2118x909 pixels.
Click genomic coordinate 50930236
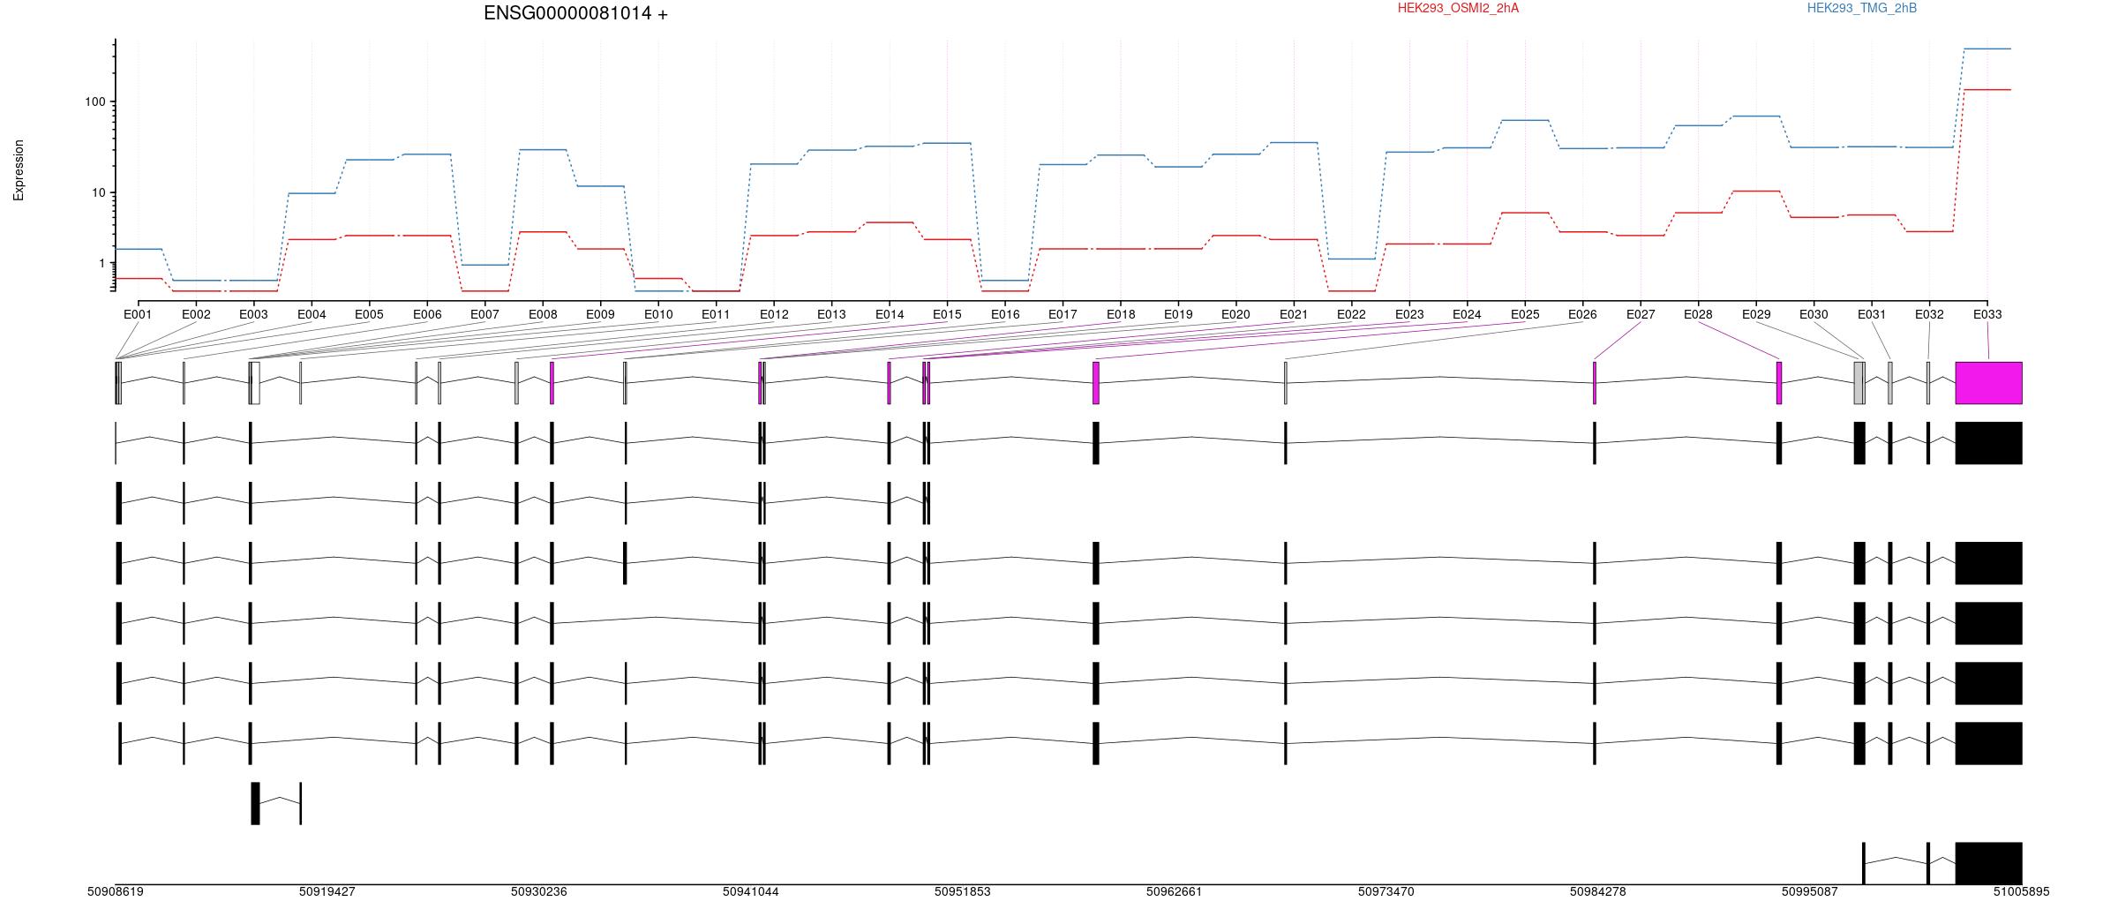point(539,891)
